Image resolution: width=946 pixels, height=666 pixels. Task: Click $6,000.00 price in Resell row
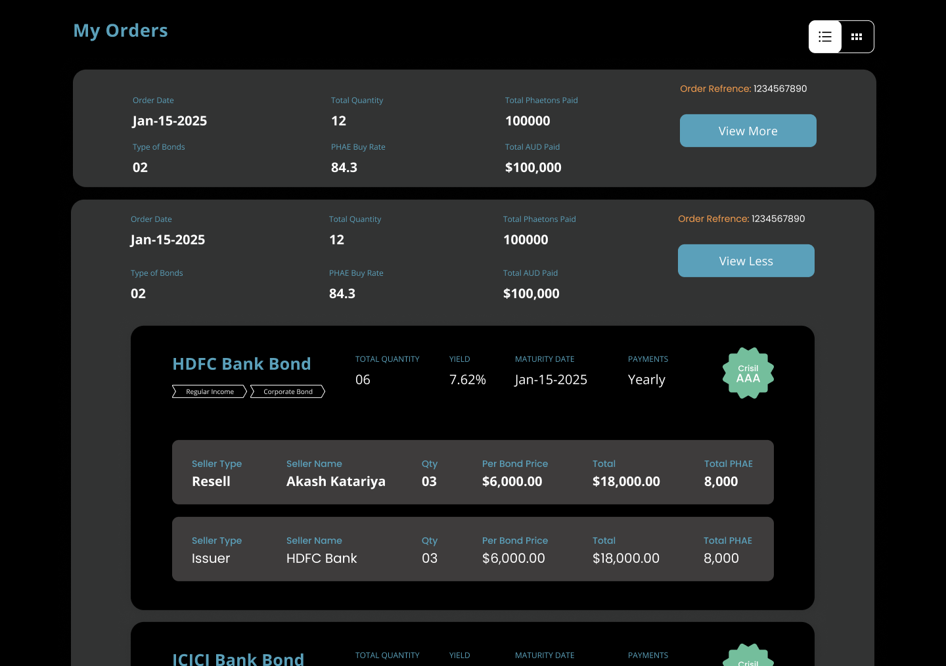tap(512, 481)
